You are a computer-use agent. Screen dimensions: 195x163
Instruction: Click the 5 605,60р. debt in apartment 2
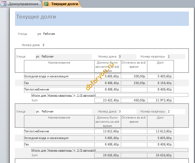(160, 138)
